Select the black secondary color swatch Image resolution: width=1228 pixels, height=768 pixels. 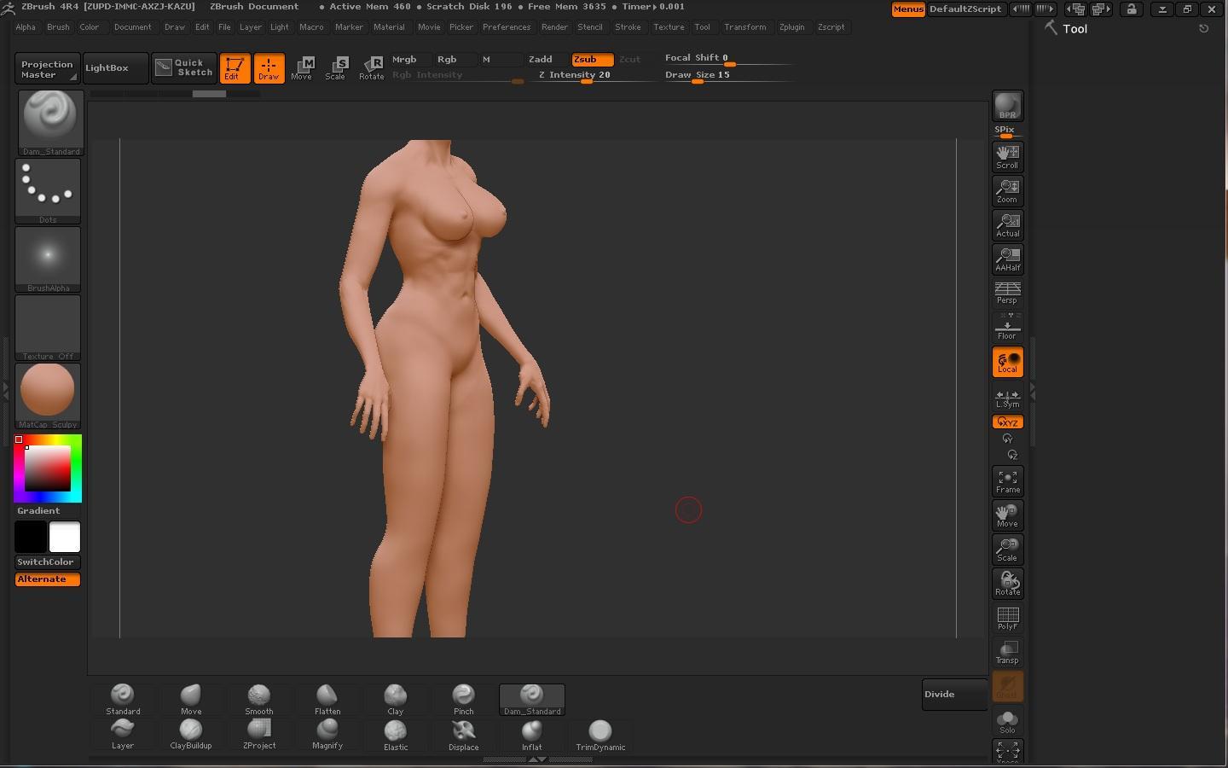(x=31, y=537)
